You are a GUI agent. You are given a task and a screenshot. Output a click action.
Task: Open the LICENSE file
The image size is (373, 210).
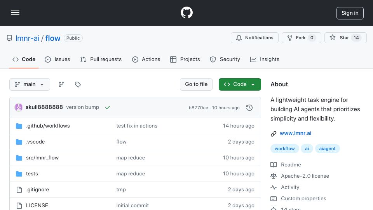pyautogui.click(x=37, y=205)
